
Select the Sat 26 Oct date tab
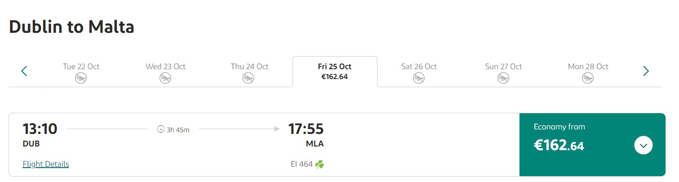pos(419,72)
